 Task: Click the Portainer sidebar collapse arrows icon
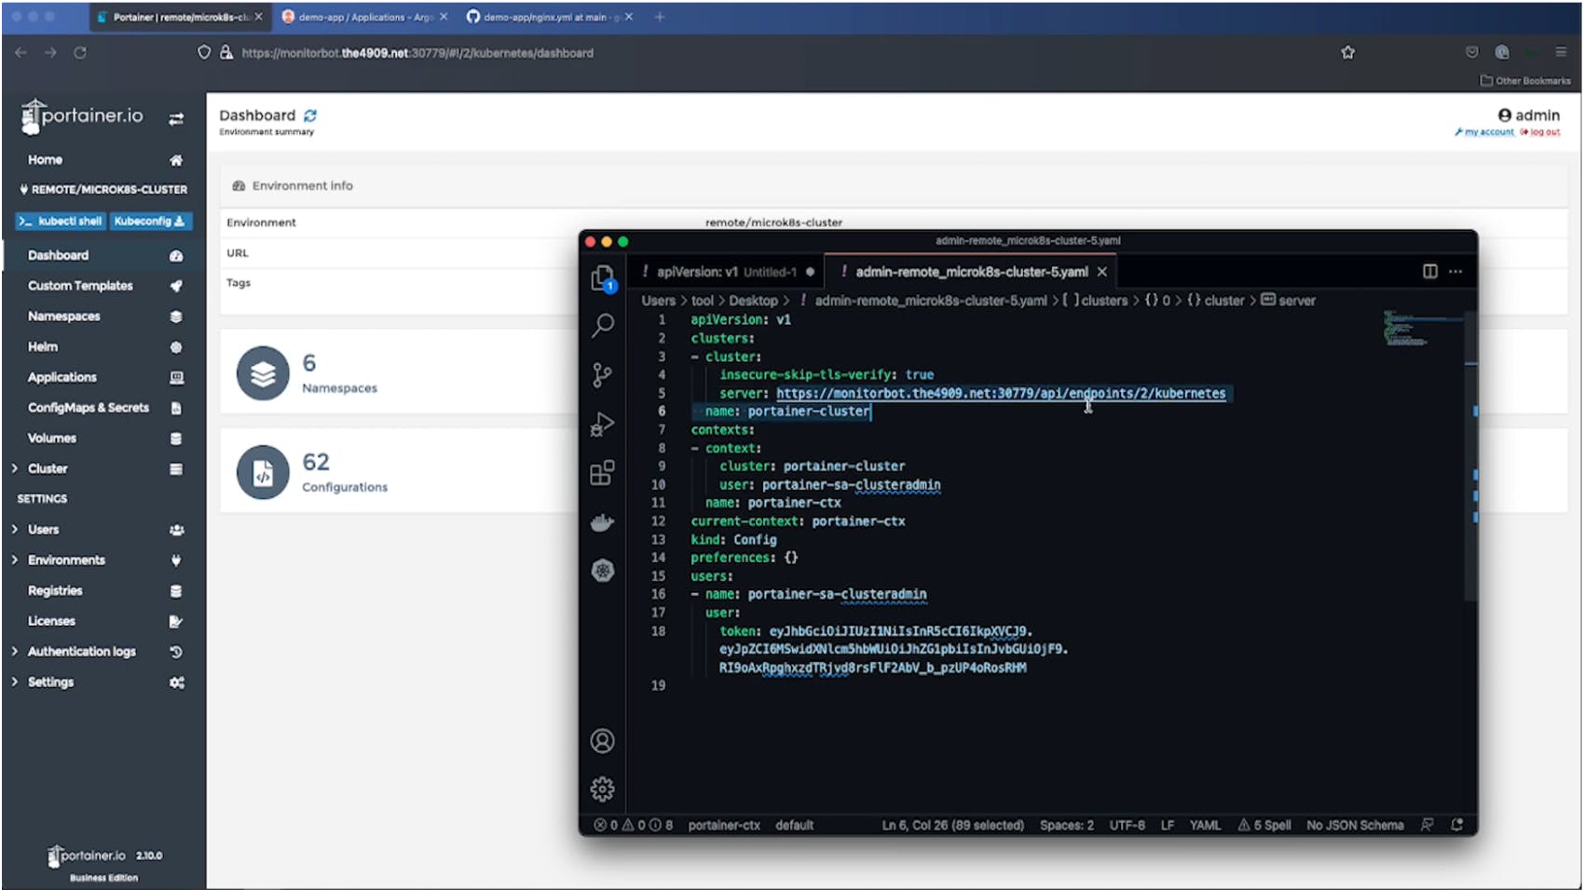176,118
